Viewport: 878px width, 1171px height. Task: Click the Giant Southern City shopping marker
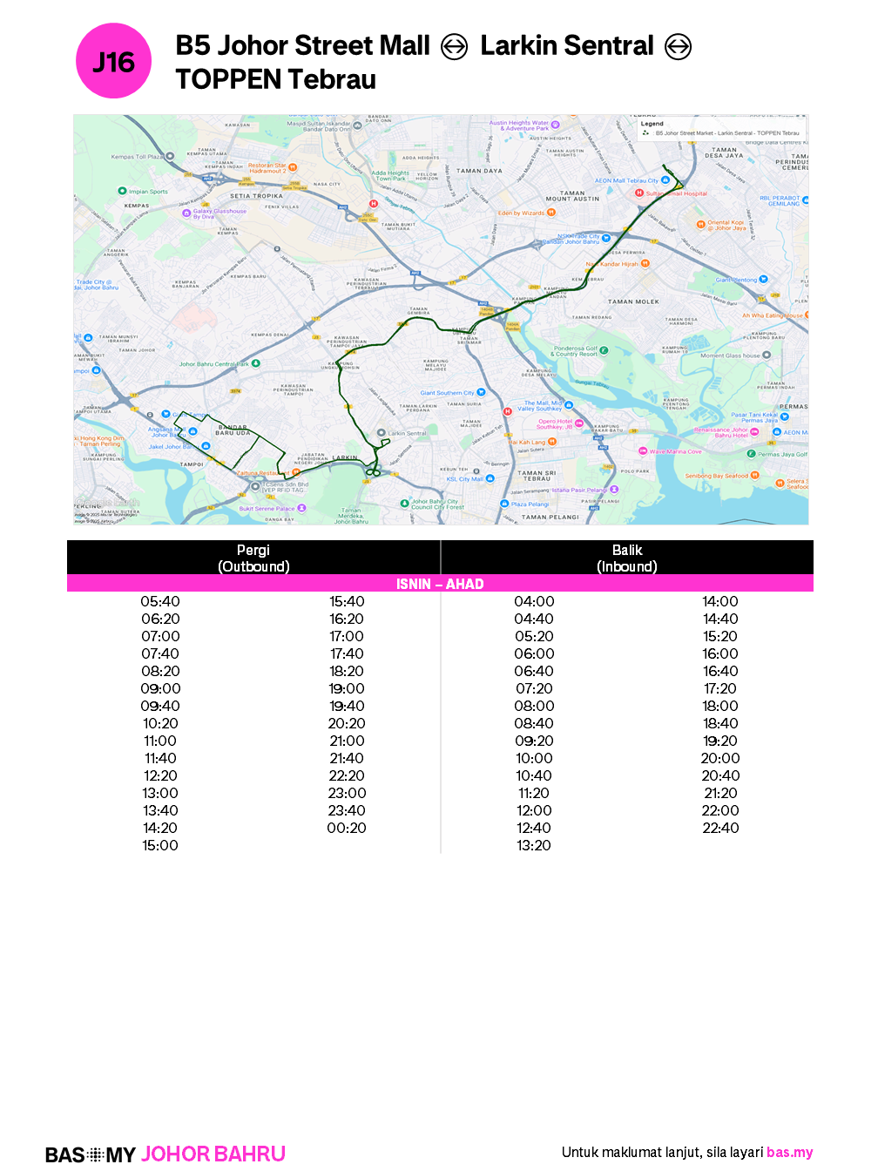point(480,392)
